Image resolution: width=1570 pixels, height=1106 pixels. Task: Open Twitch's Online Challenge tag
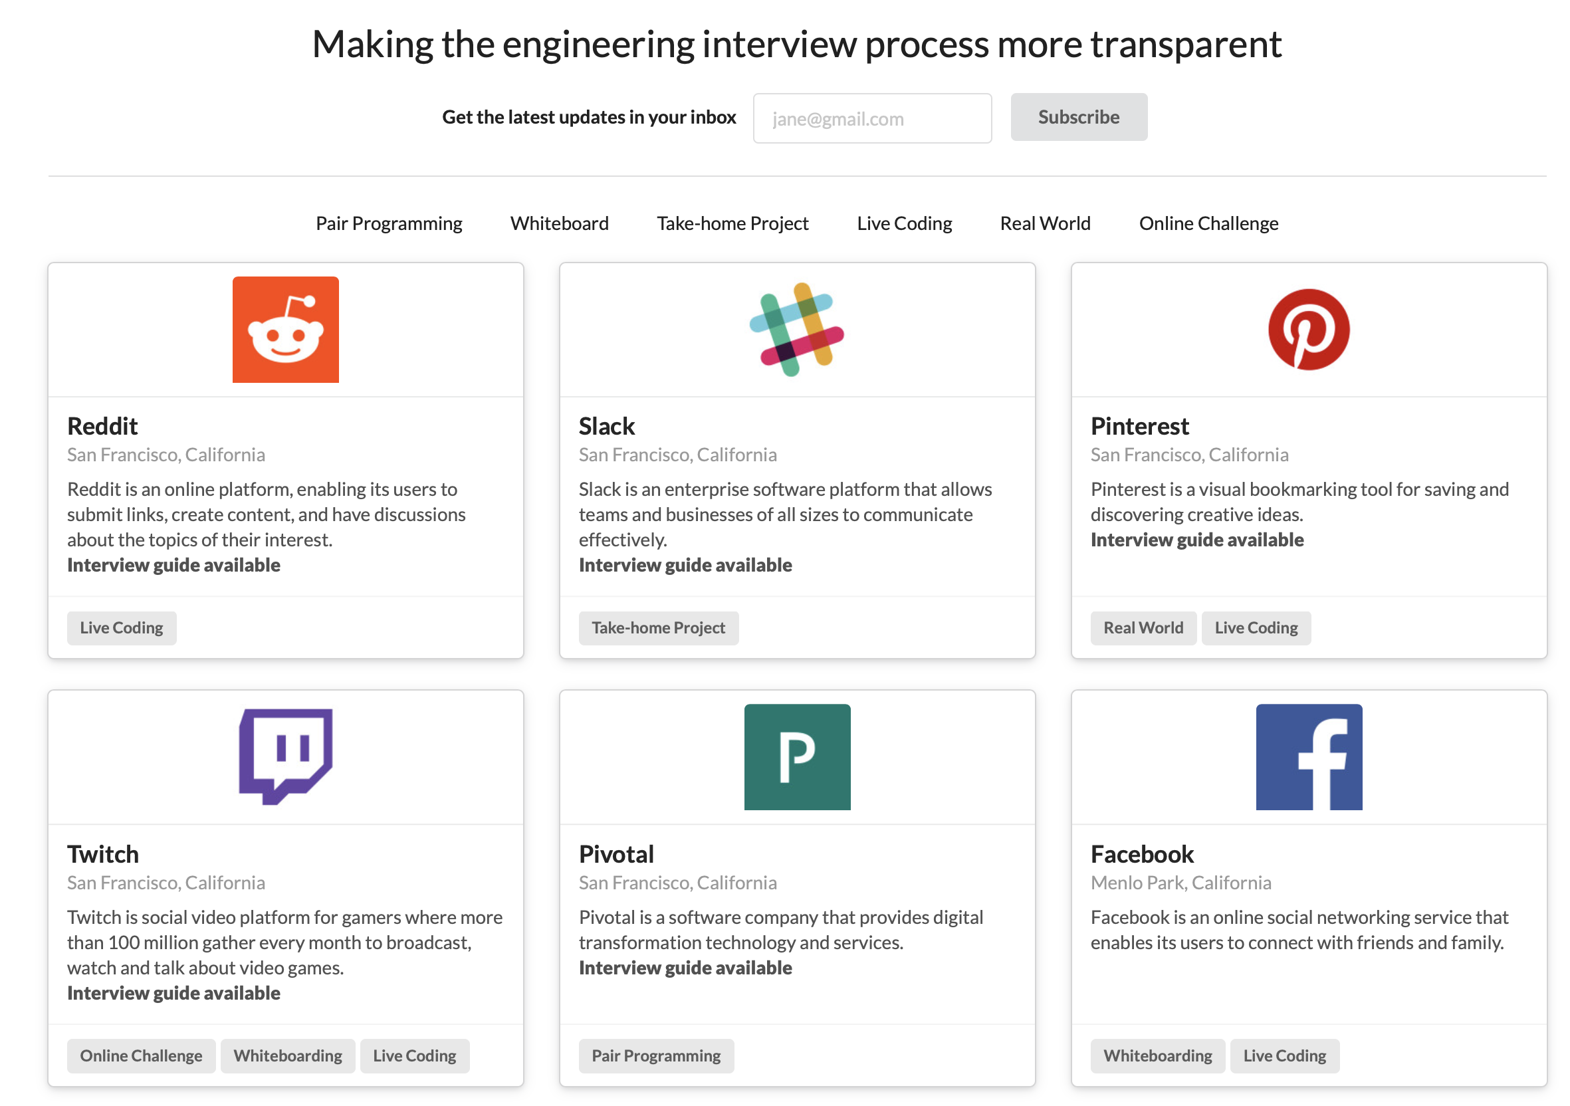pos(141,1055)
